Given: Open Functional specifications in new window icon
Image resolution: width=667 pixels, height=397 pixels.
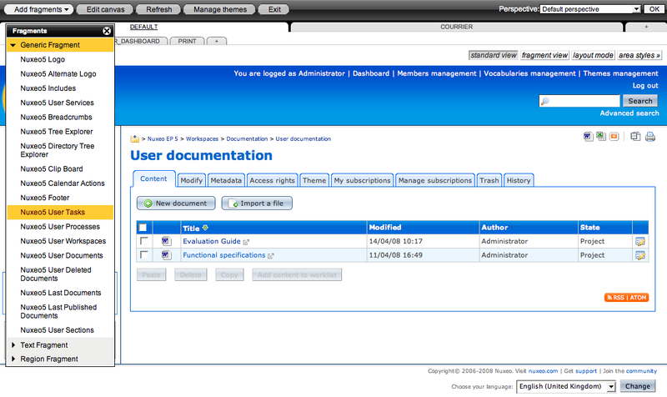Looking at the screenshot, I should pos(270,256).
